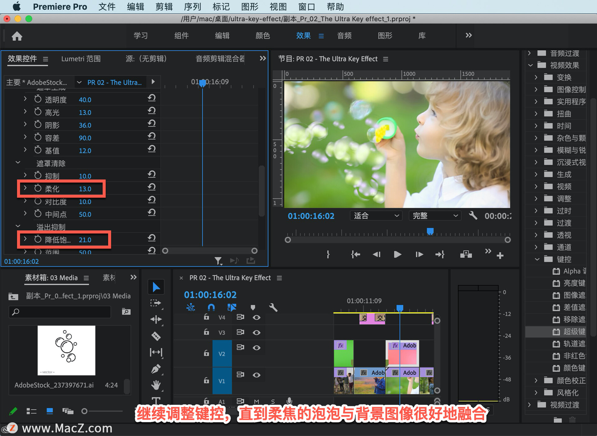The image size is (597, 436).
Task: Click the media bin search field
Action: [x=60, y=311]
